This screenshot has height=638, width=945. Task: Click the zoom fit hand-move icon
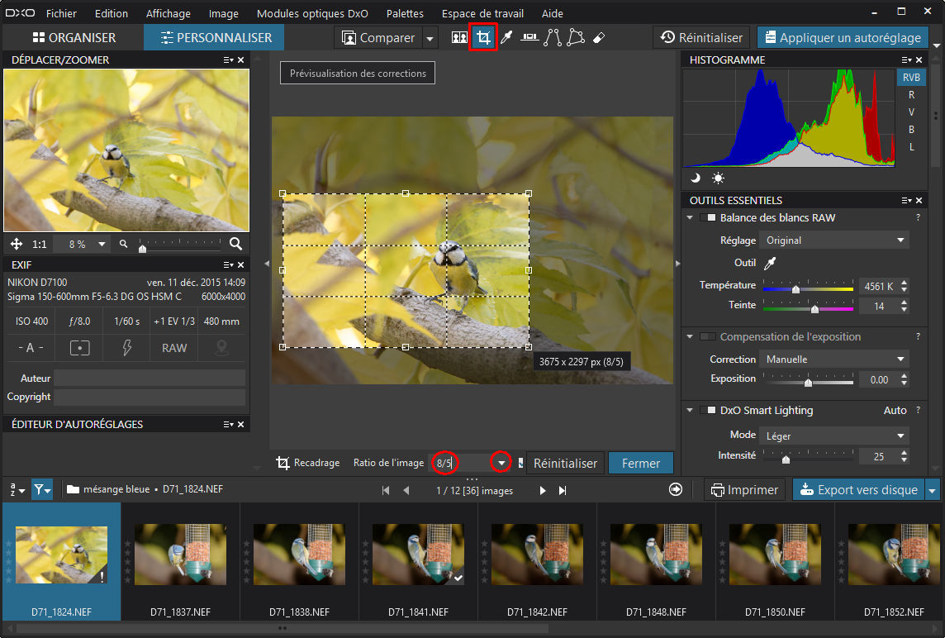17,244
